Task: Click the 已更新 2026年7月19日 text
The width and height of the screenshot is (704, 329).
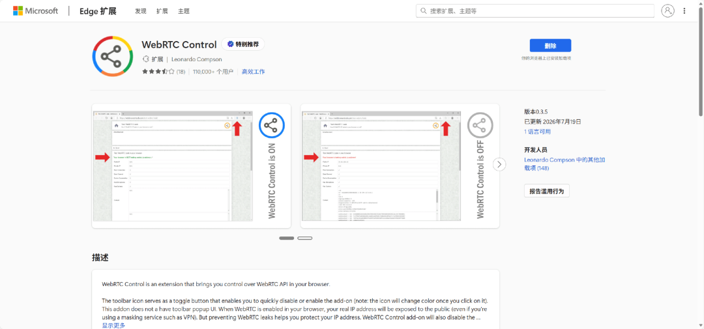Action: pyautogui.click(x=553, y=121)
